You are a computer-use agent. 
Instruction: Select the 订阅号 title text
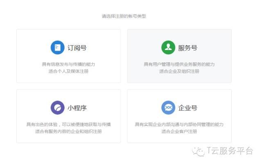coord(77,48)
